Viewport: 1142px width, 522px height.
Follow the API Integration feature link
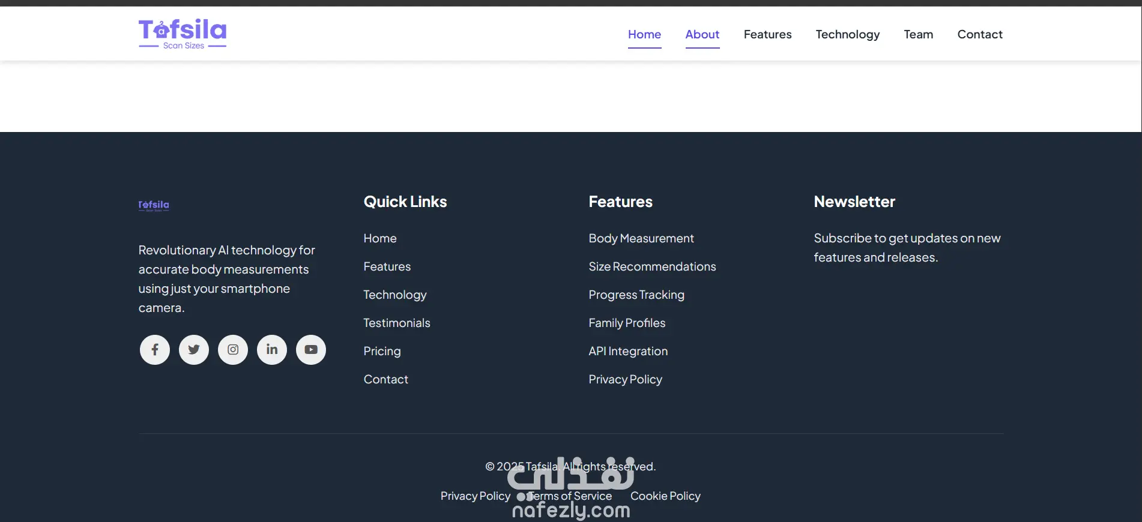click(628, 351)
